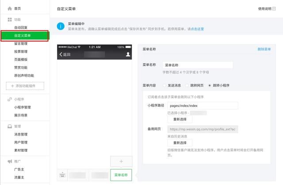
Task: Click the 管理 inbox icon in sidebar
Action: (x=10, y=126)
